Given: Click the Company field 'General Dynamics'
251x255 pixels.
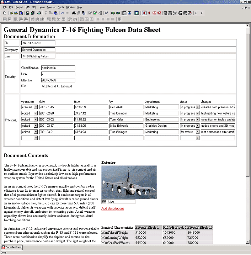Looking at the screenshot, I should 38,50.
